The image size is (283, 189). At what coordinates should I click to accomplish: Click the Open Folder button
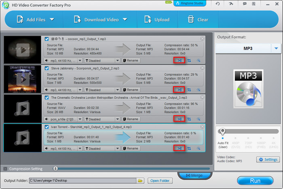pyautogui.click(x=160, y=181)
